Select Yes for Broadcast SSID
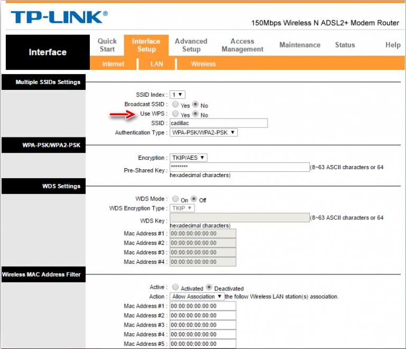Image resolution: width=406 pixels, height=349 pixels. (176, 104)
